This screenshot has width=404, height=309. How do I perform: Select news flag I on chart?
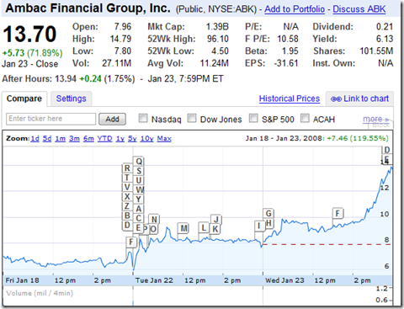[259, 226]
